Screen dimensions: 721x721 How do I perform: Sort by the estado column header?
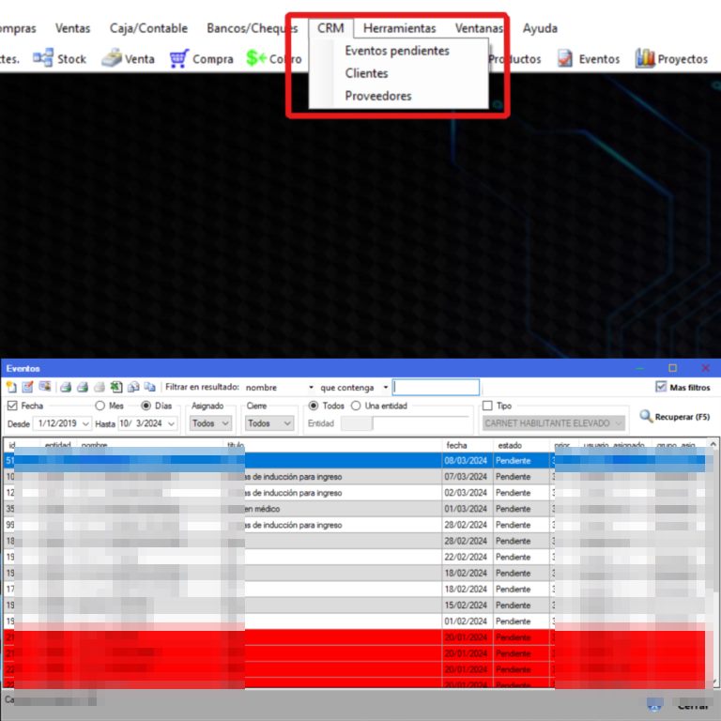[x=521, y=445]
